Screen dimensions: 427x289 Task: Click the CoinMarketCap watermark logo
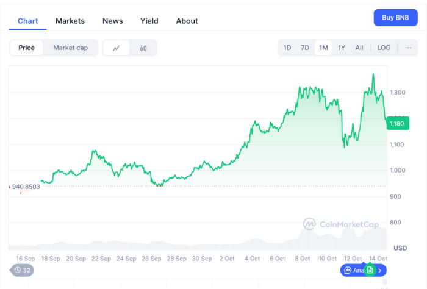341,224
